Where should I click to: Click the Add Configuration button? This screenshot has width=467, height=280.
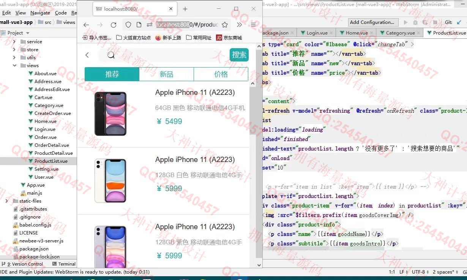374,22
